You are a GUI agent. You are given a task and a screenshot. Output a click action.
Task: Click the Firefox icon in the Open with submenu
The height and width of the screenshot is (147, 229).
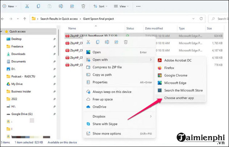[x=160, y=68]
